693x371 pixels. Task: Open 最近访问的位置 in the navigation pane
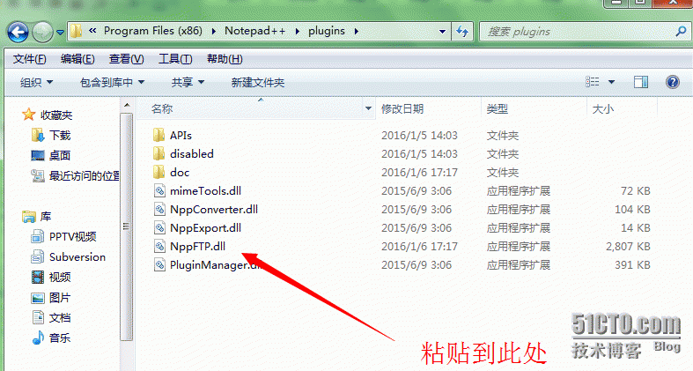pyautogui.click(x=84, y=175)
